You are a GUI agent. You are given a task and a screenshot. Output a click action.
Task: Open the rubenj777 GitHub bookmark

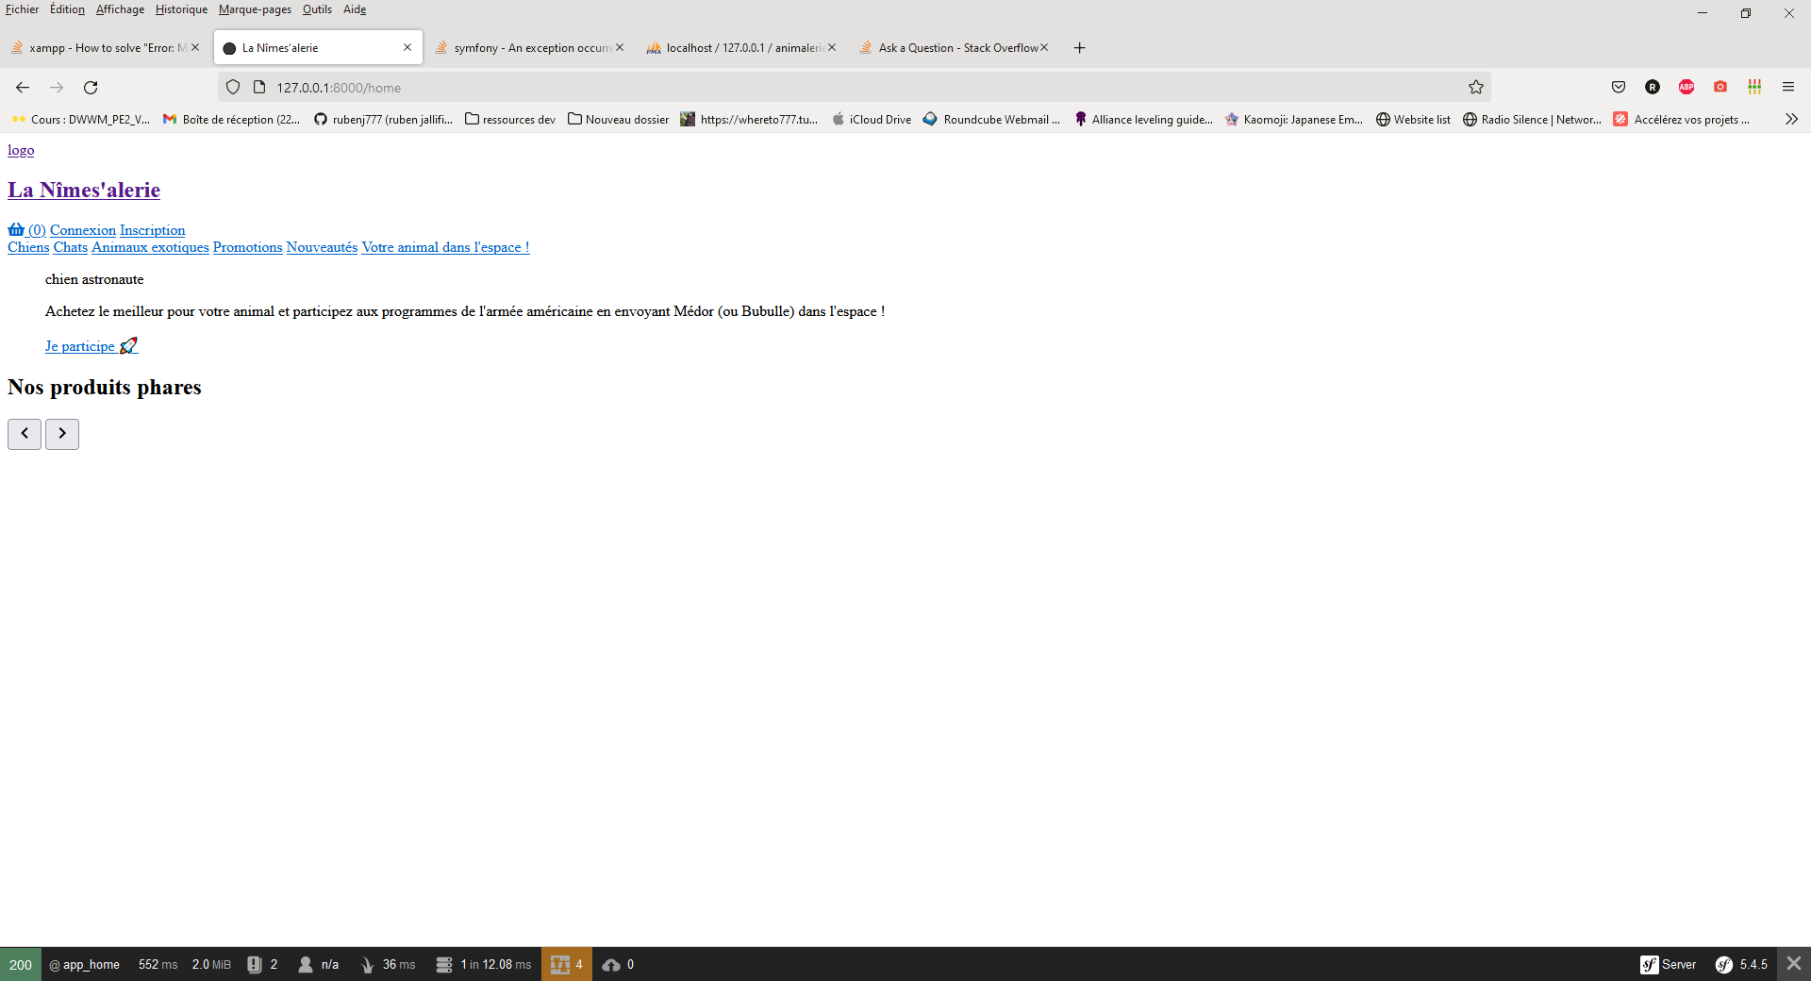click(384, 120)
